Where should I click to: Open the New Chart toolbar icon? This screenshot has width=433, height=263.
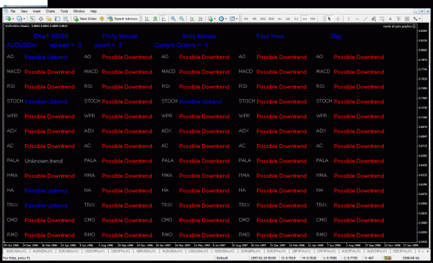point(8,19)
